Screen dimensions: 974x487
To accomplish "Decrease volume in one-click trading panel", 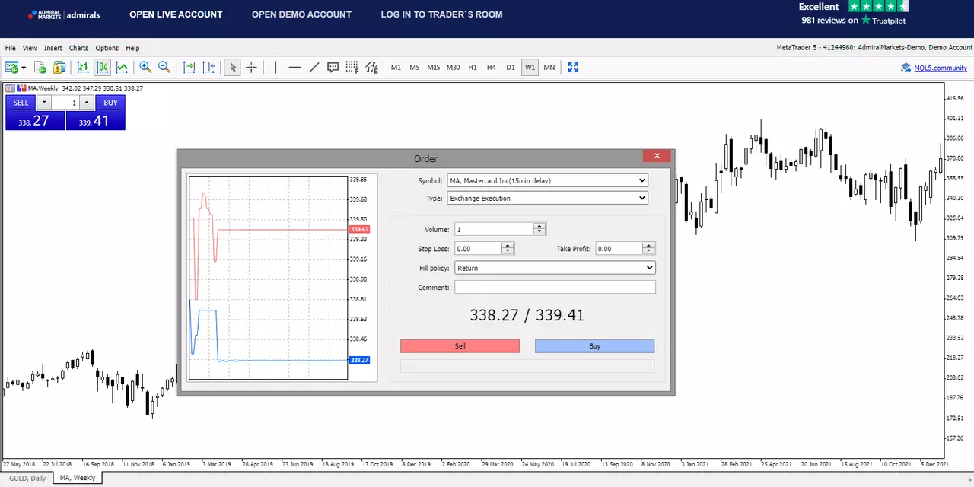I will pyautogui.click(x=44, y=103).
